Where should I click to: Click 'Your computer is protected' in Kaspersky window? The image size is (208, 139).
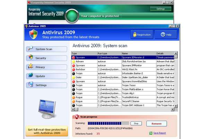pos(100,16)
